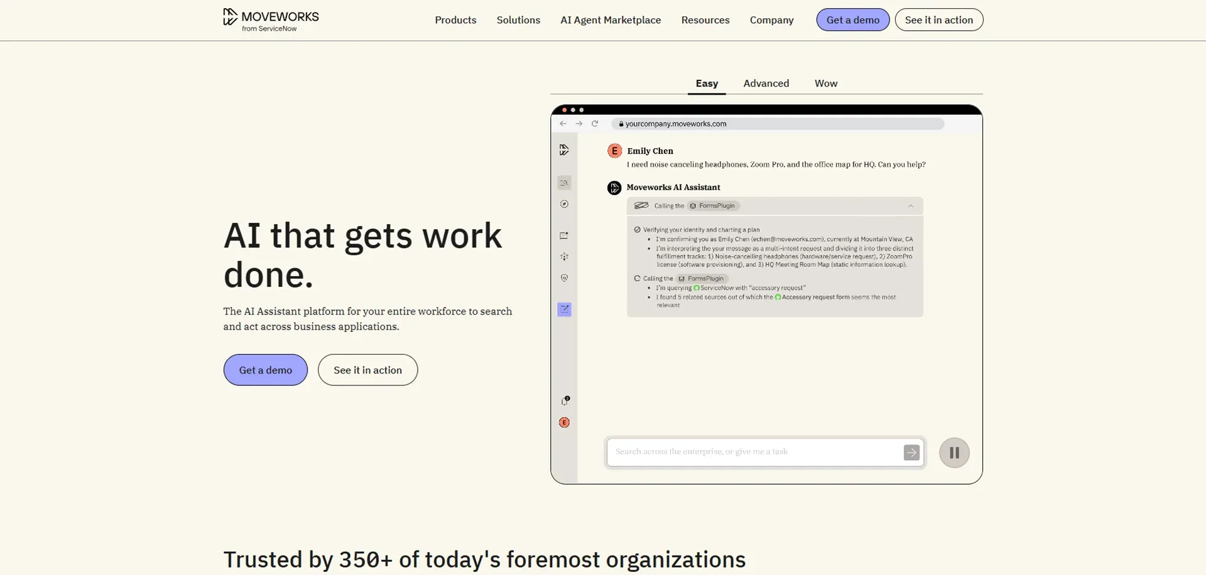Screen dimensions: 1206x575
Task: Click See it in action in header
Action: [x=938, y=20]
